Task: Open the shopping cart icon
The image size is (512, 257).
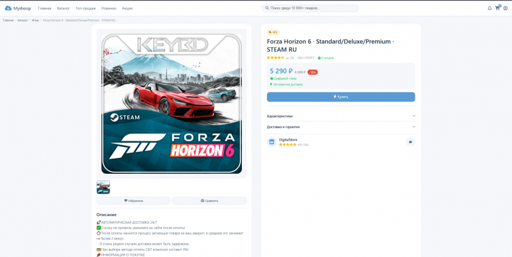Action: tap(497, 8)
